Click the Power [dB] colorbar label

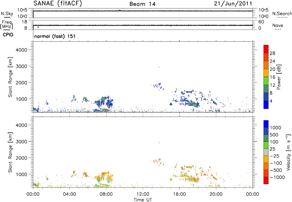tap(279, 77)
